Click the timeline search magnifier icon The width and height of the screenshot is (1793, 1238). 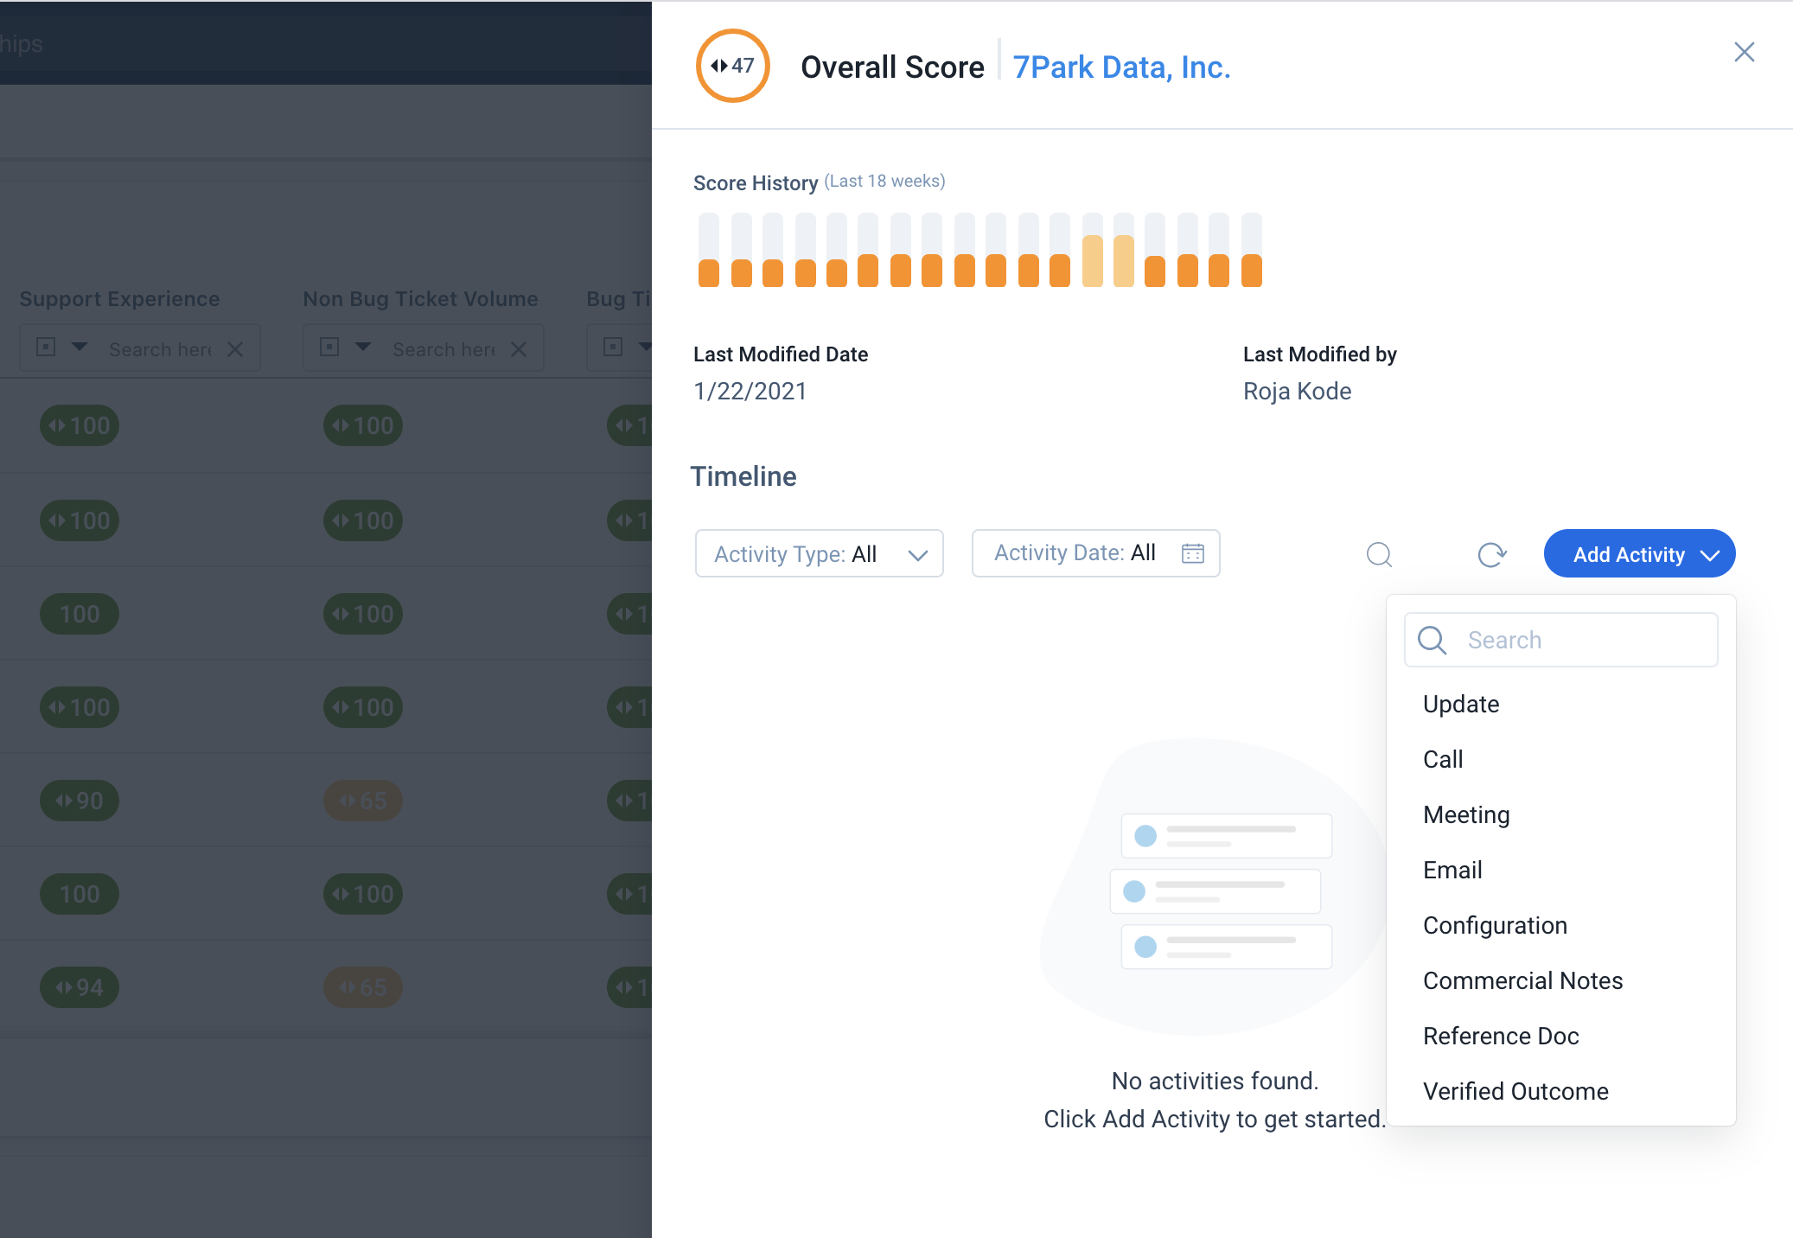1379,554
